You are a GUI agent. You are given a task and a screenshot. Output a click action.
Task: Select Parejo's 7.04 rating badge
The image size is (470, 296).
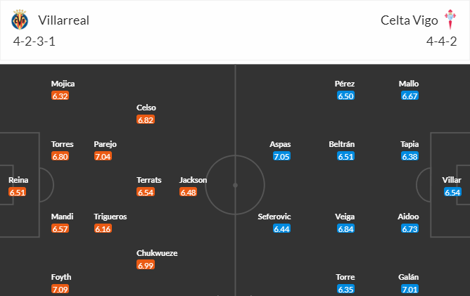coord(103,156)
